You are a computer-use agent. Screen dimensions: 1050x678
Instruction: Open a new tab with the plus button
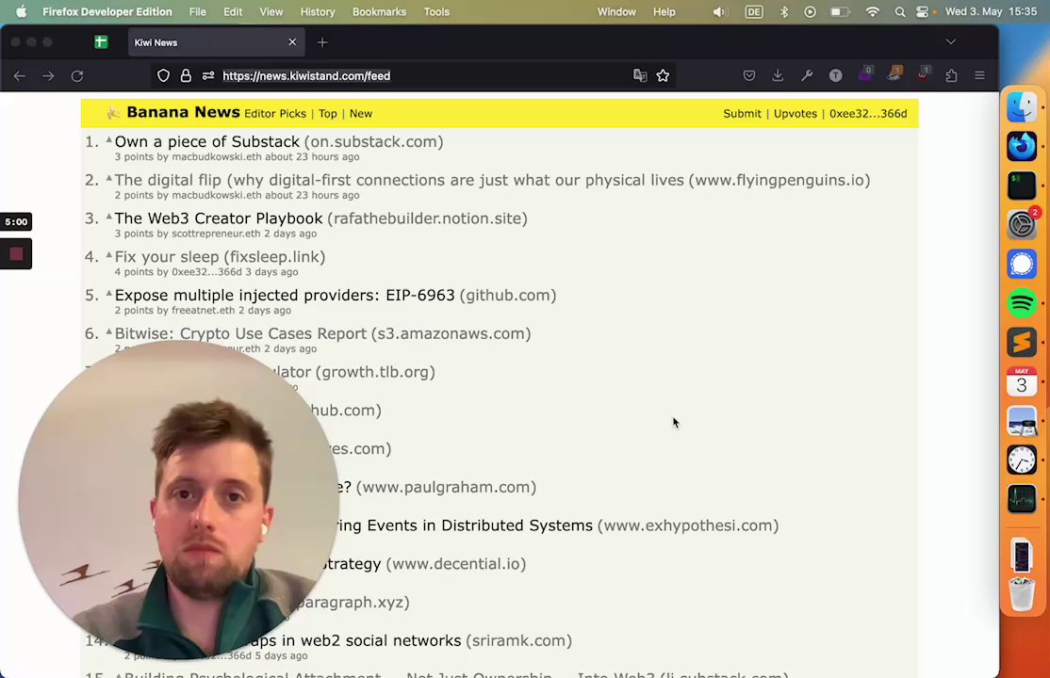322,42
